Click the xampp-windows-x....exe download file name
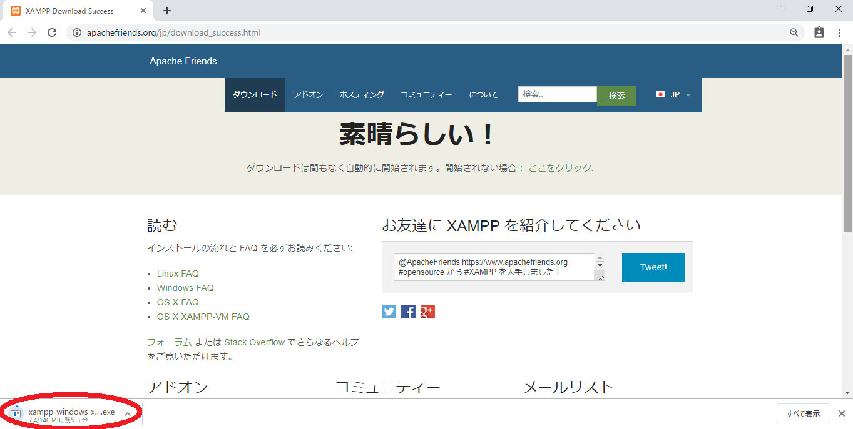This screenshot has width=853, height=429. [x=71, y=412]
